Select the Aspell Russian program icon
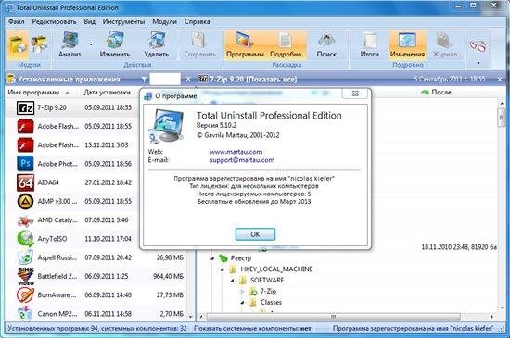Image resolution: width=510 pixels, height=338 pixels. pyautogui.click(x=25, y=257)
